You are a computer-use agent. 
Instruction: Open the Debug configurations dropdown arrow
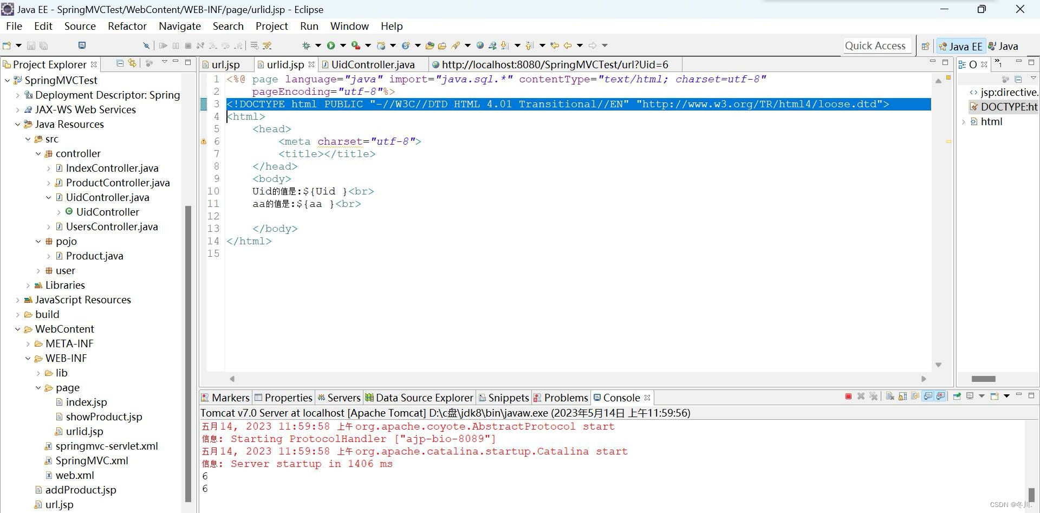click(x=318, y=46)
